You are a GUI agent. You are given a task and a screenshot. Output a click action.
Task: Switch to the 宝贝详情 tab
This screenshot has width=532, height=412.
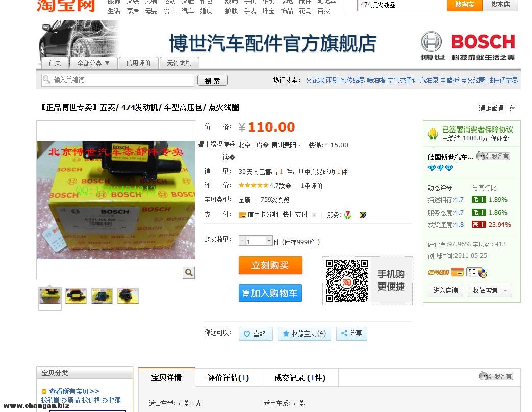(x=167, y=377)
